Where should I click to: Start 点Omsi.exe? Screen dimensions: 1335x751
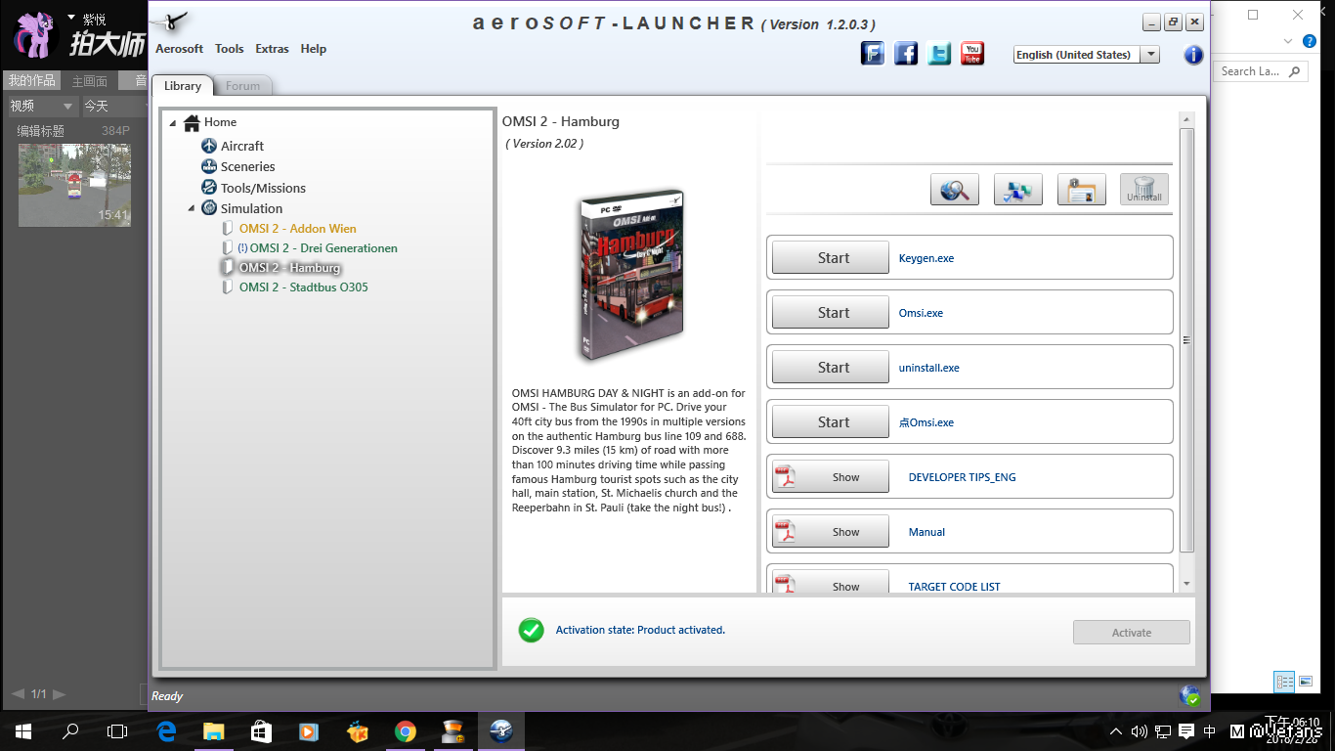tap(831, 422)
